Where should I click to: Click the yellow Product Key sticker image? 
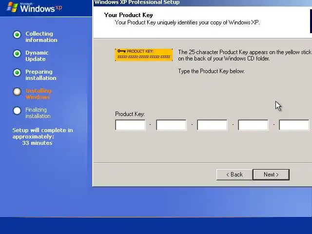click(144, 55)
